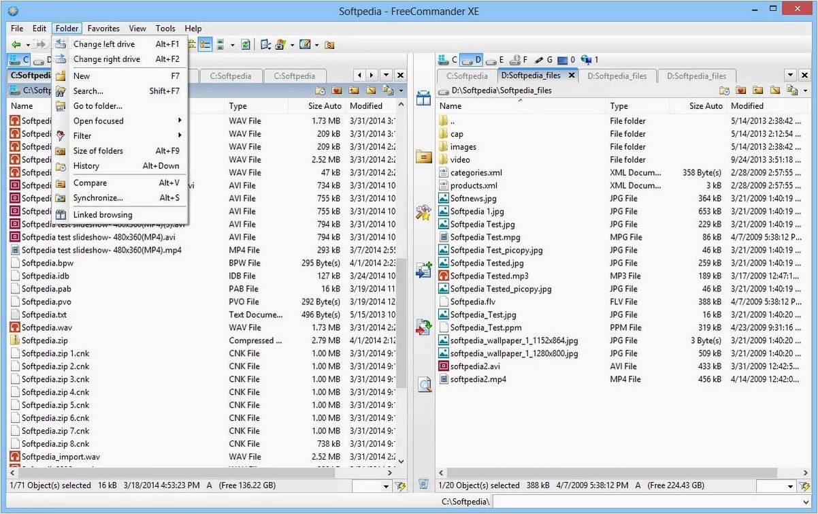
Task: Click left panel tab scroll right arrow
Action: pos(372,76)
